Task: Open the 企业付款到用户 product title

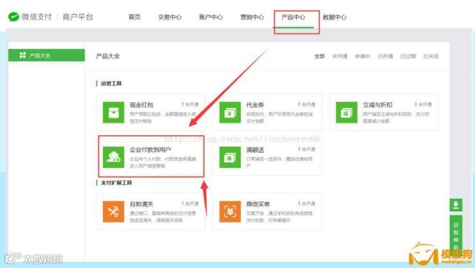Action: pyautogui.click(x=150, y=150)
